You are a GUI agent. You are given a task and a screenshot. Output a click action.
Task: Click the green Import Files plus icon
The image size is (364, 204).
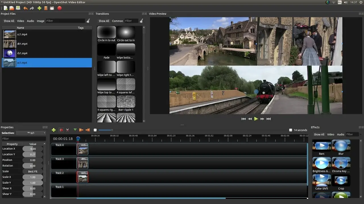tap(39, 8)
